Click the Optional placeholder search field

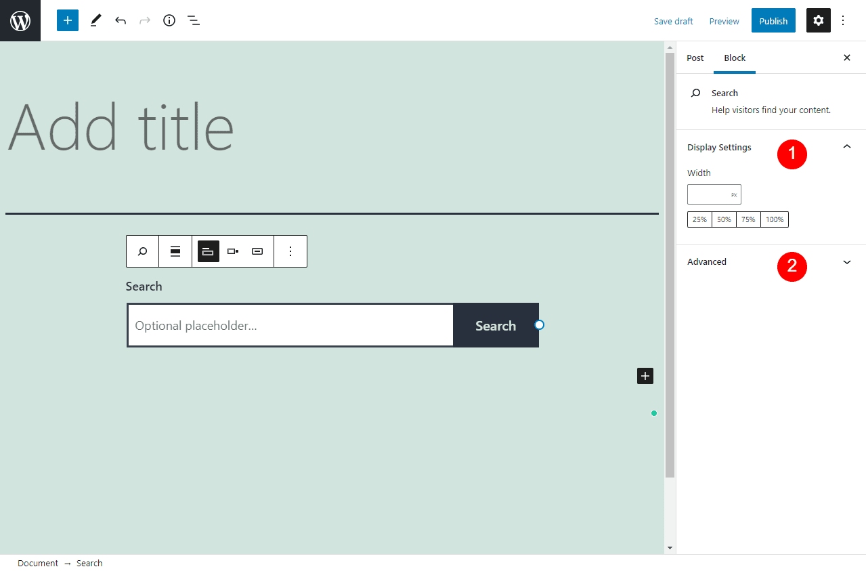(290, 326)
